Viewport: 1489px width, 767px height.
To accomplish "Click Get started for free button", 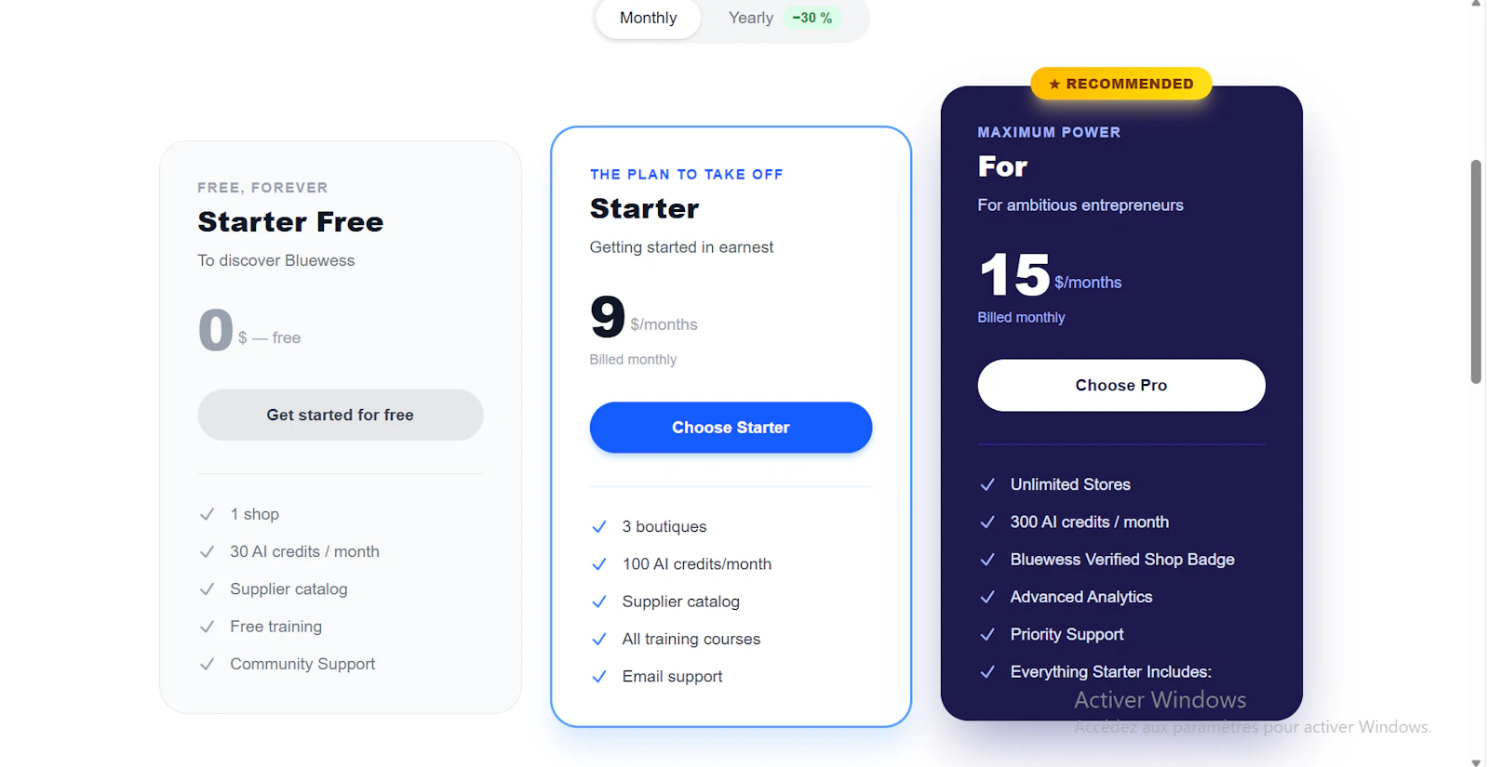I will [x=340, y=415].
